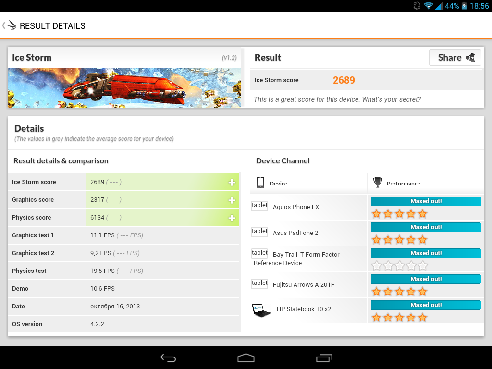Tap the battery status icon
The height and width of the screenshot is (369, 492).
point(464,6)
